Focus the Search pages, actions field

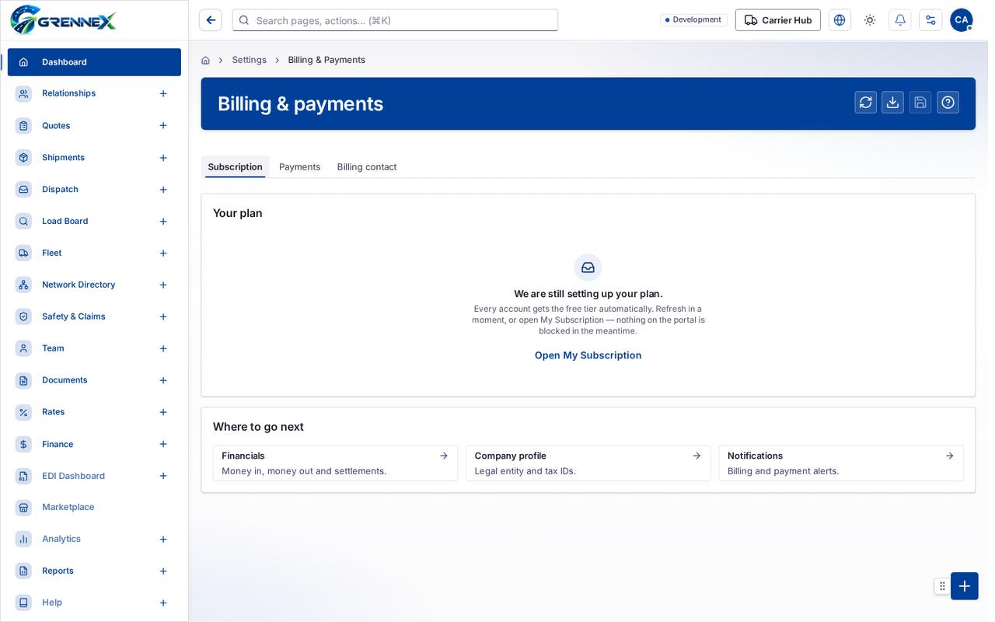[x=395, y=20]
